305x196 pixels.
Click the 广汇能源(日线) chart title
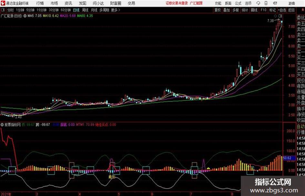[11, 16]
